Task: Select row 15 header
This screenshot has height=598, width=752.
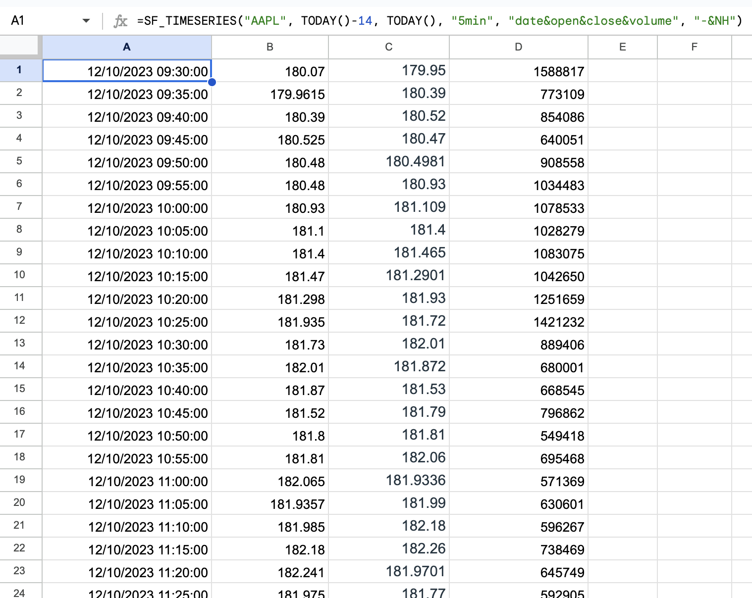Action: click(21, 389)
